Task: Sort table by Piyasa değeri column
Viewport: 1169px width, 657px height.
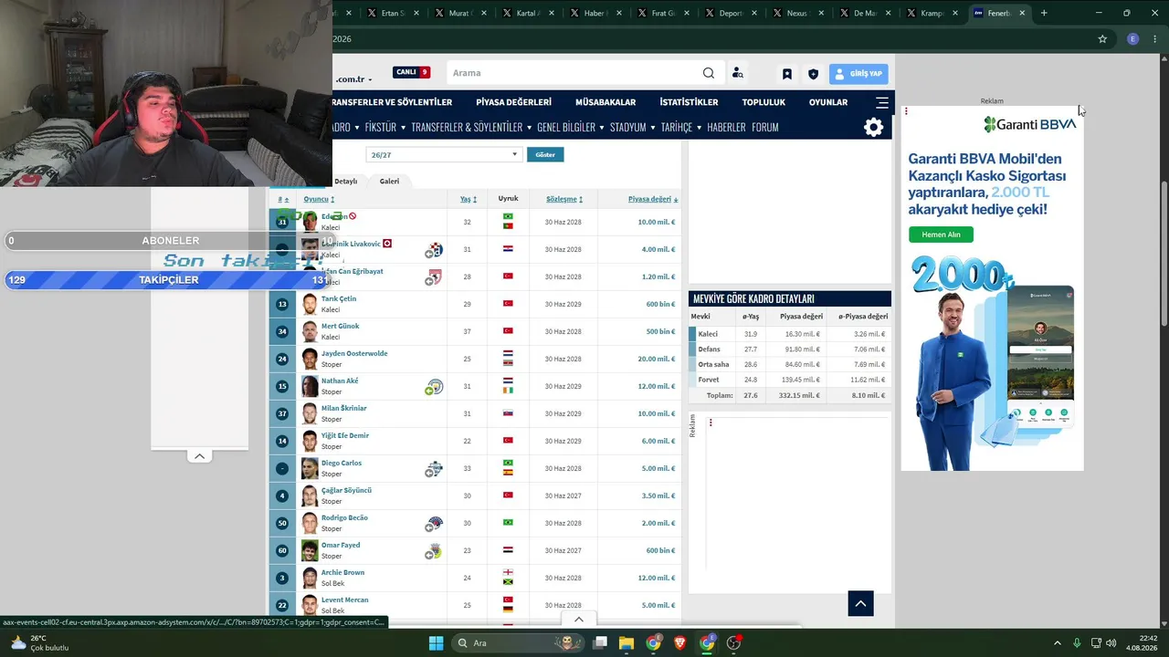Action: coord(652,199)
